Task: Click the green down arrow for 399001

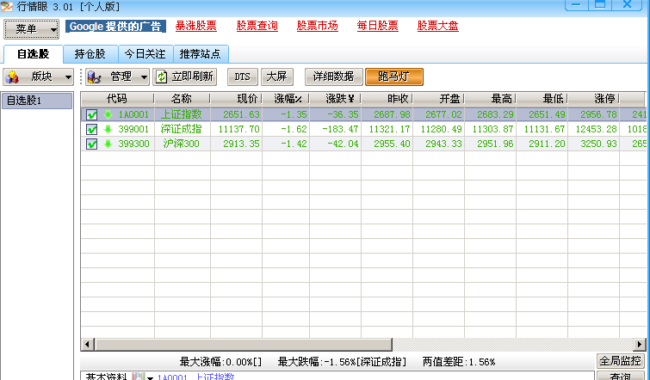Action: click(108, 130)
